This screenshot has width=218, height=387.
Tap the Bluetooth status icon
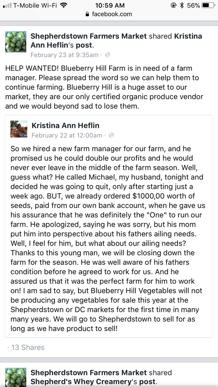[x=182, y=5]
